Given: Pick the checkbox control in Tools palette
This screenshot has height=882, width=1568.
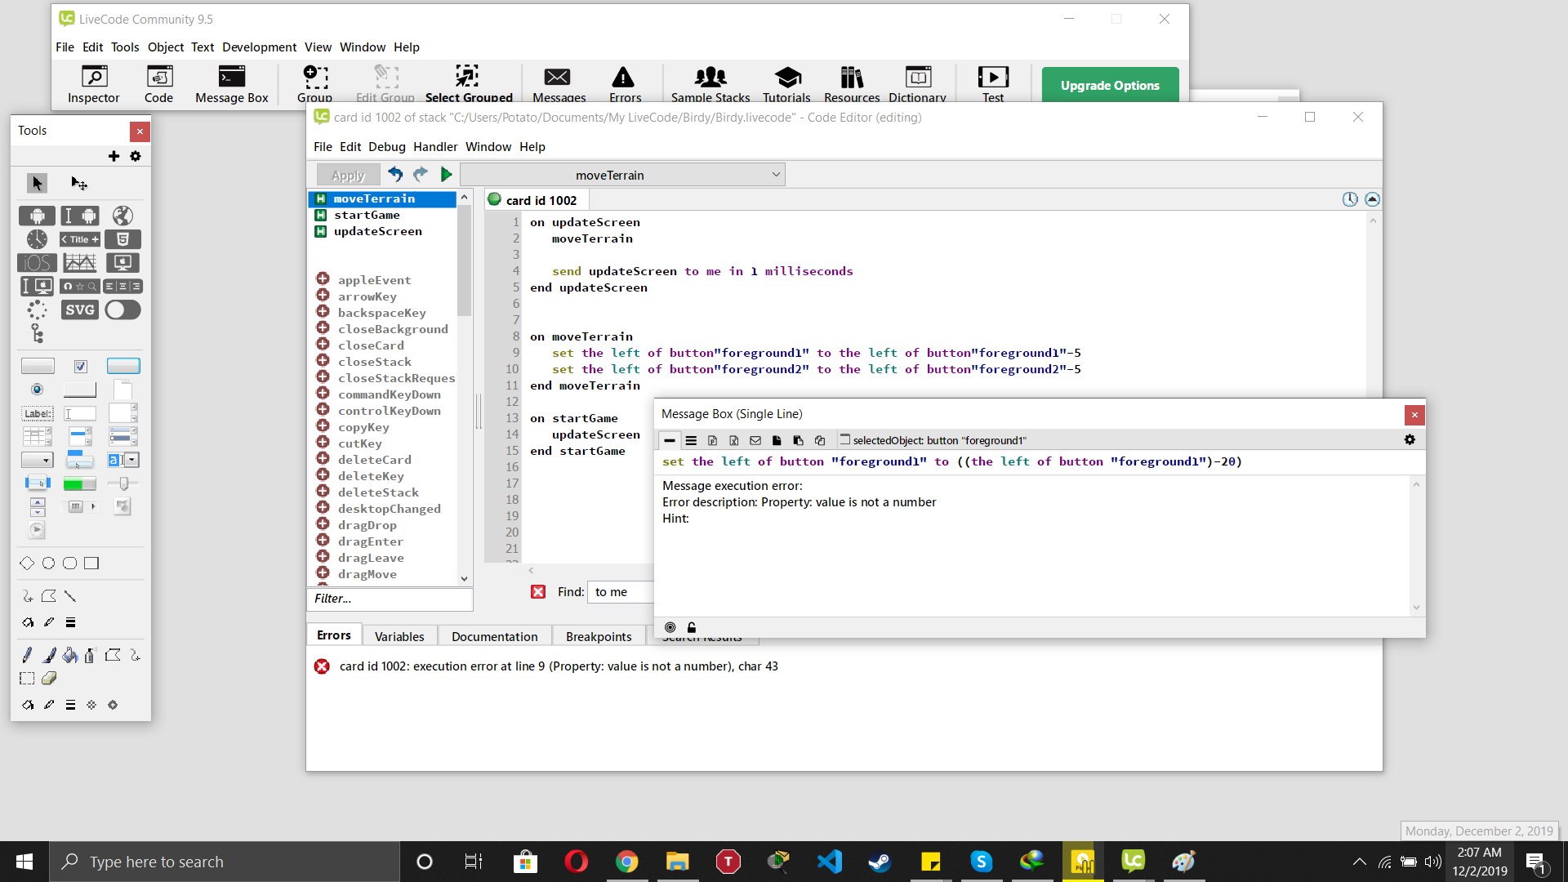Looking at the screenshot, I should 80,366.
